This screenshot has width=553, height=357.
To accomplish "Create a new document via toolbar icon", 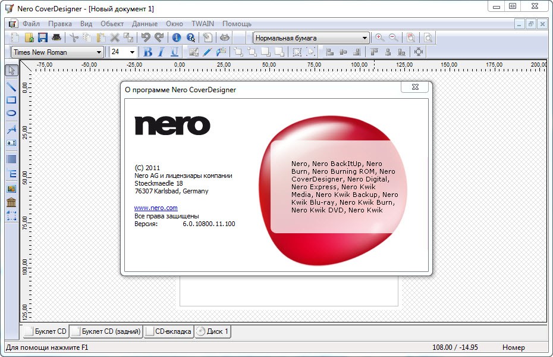I will point(15,37).
